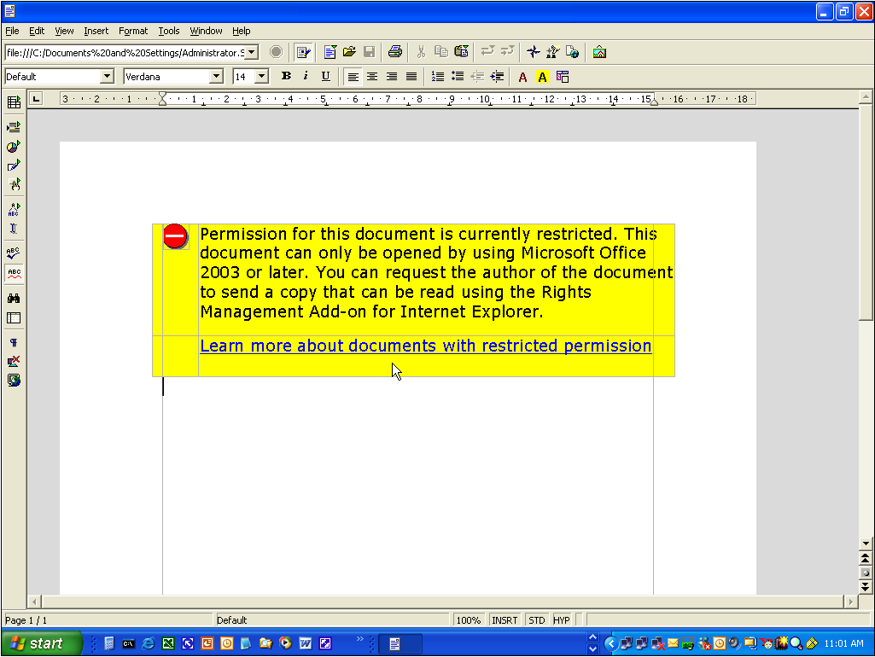Screen dimensions: 875x657
Task: Click the Undo arrow icon
Action: [487, 52]
